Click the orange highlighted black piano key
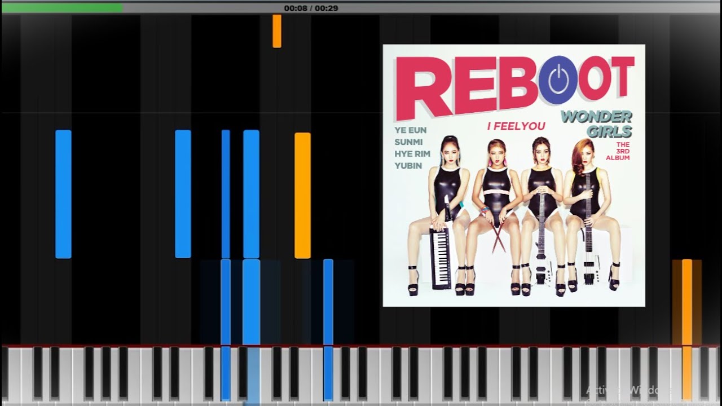Screen dimensions: 722x406 pyautogui.click(x=686, y=373)
